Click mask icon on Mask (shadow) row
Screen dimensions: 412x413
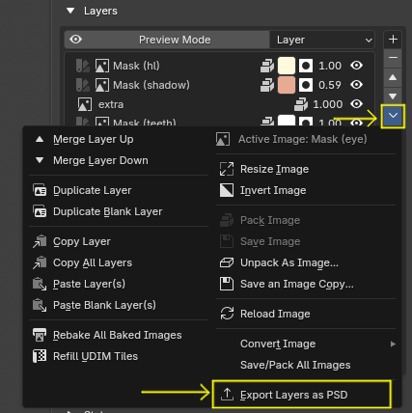[x=306, y=85]
